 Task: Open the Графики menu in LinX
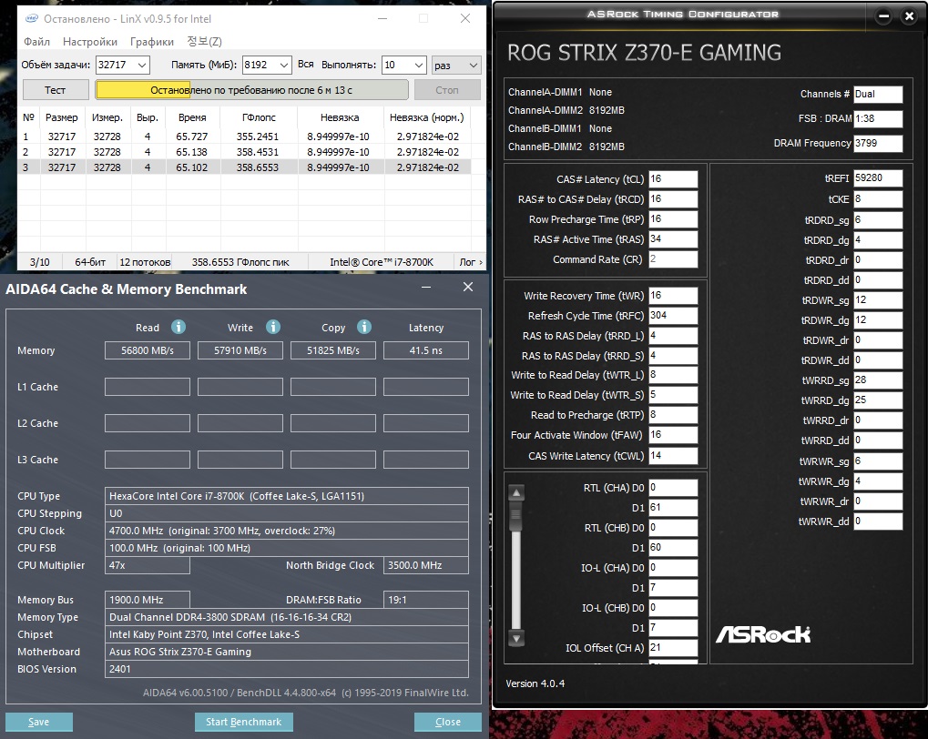click(x=152, y=42)
